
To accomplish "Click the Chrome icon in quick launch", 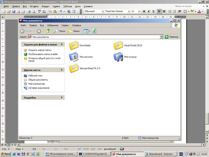I will point(28,154).
